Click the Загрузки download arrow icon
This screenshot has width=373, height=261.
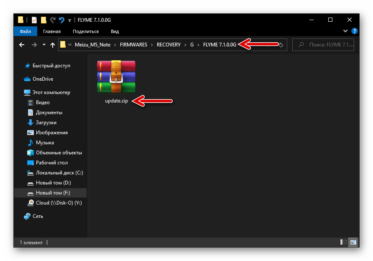point(31,123)
